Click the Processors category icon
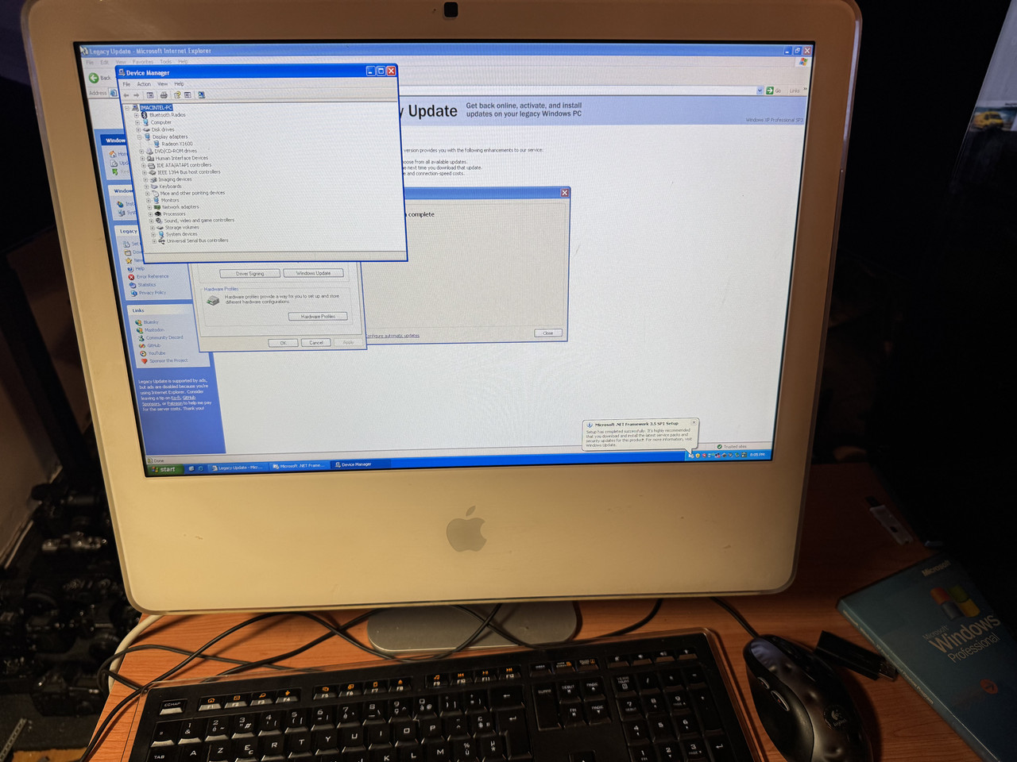Viewport: 1017px width, 762px height. (x=158, y=214)
